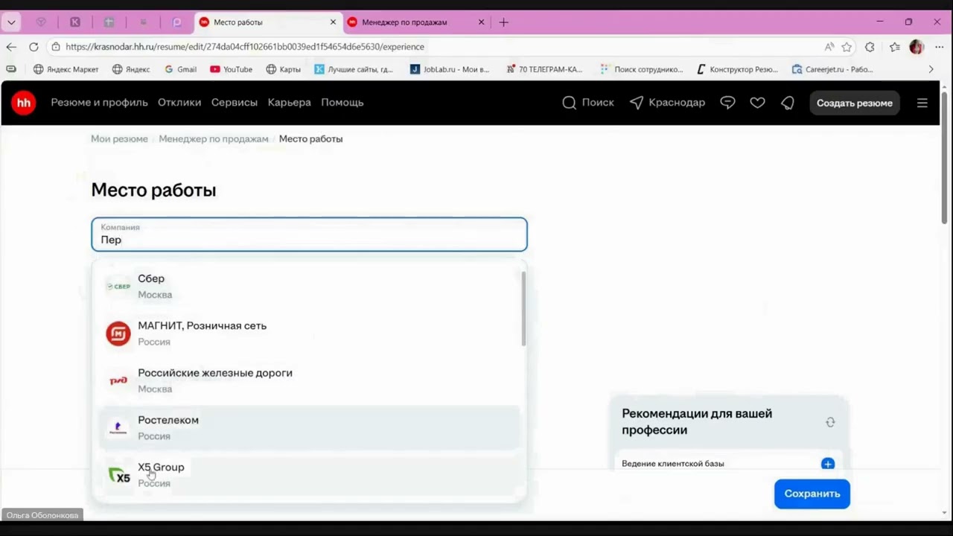953x536 pixels.
Task: Open the Careerjet.ru bookmark
Action: coord(832,69)
